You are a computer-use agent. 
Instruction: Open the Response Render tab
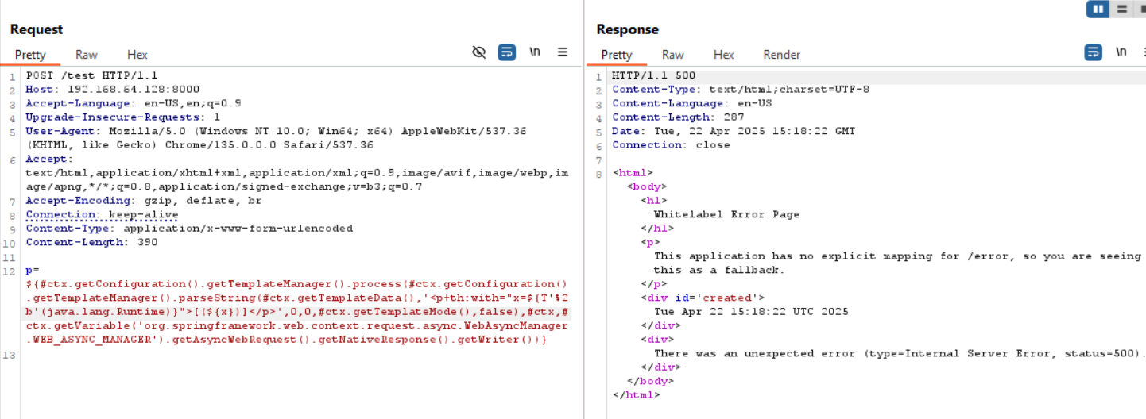coord(782,55)
